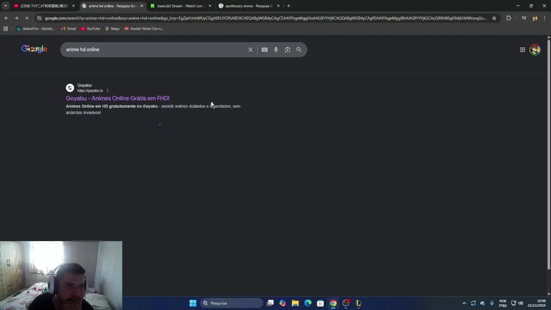The width and height of the screenshot is (551, 310).
Task: Open a new browser tab
Action: (x=288, y=6)
